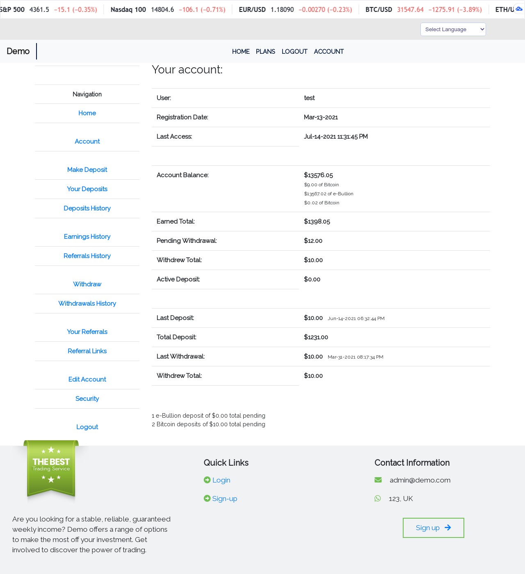Click the Demo site logo
Image resolution: width=525 pixels, height=574 pixels.
18,51
